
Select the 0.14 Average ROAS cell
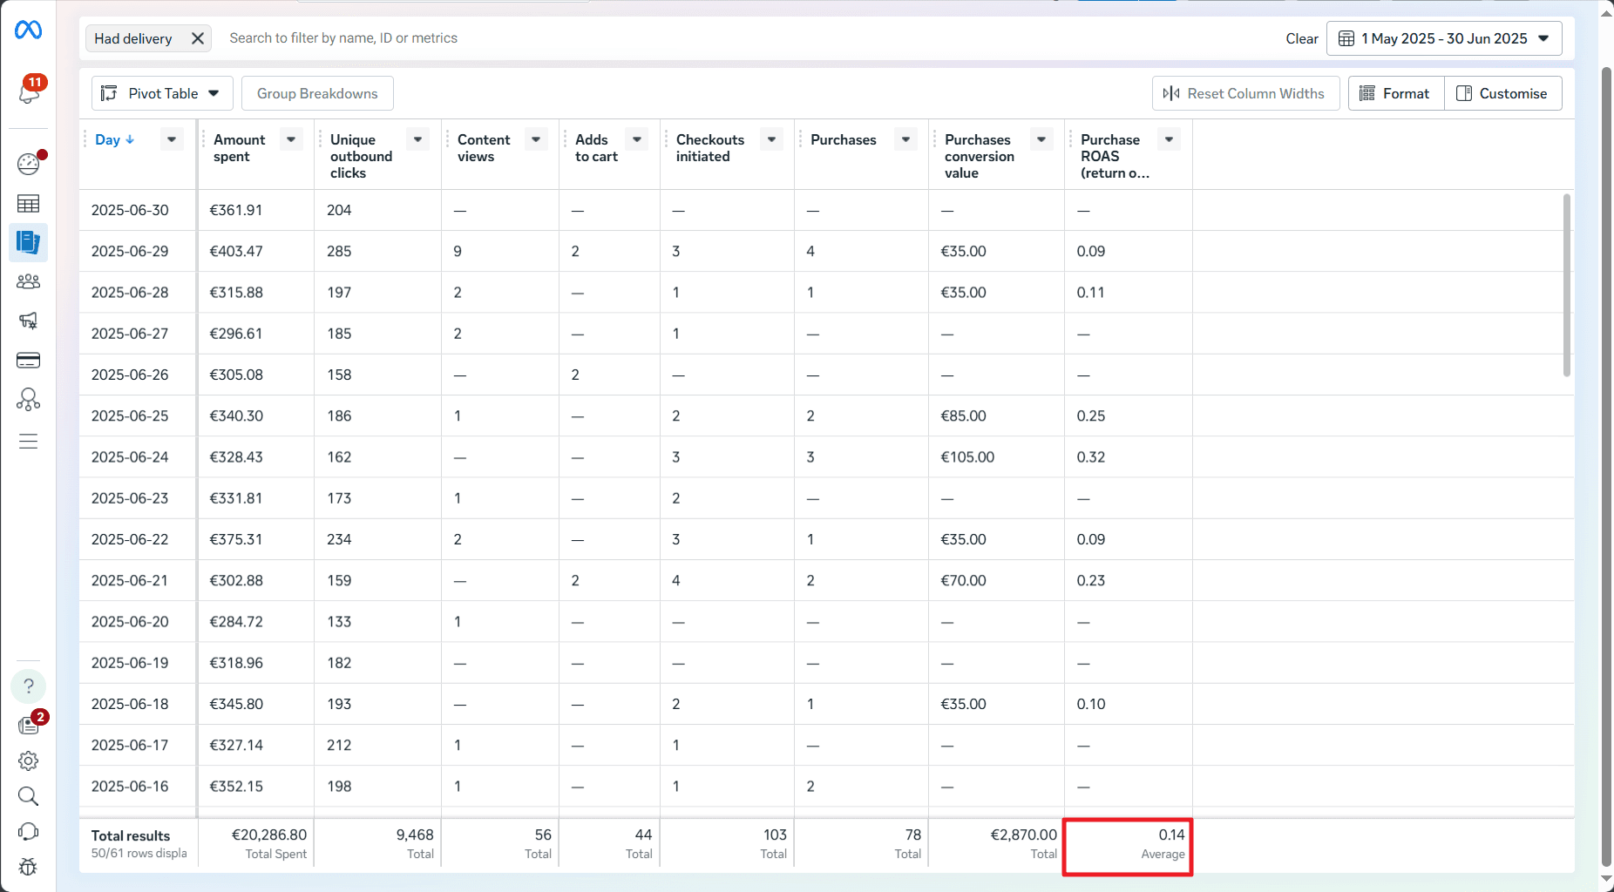click(x=1128, y=843)
